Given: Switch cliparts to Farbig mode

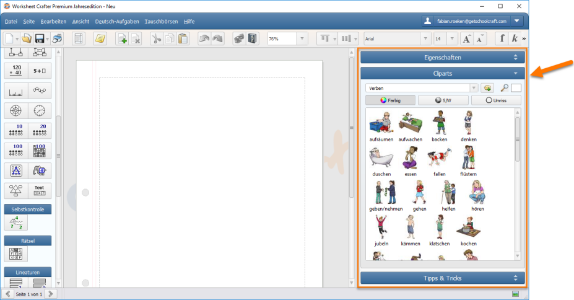Looking at the screenshot, I should coord(389,100).
